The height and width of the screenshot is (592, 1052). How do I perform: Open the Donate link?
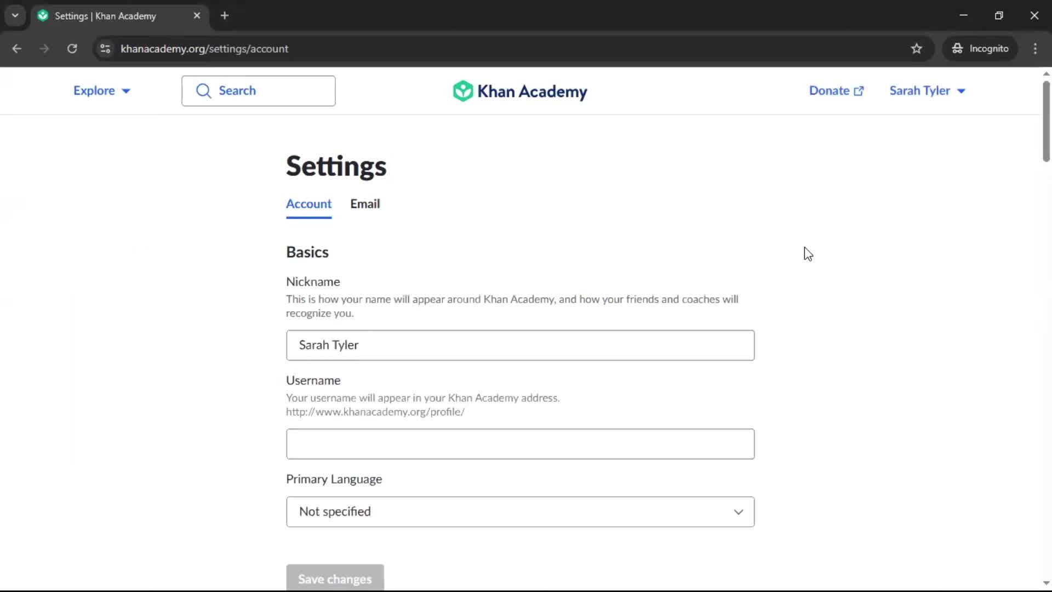click(836, 91)
